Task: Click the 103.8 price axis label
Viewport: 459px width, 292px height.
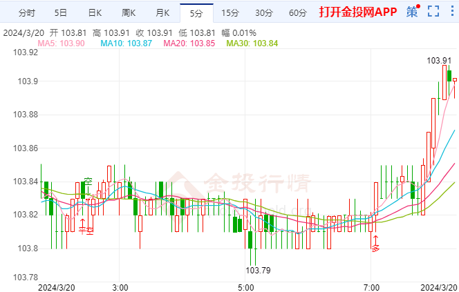Action: click(28, 249)
